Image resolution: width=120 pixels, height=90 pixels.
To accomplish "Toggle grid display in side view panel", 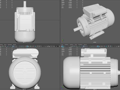I will click(x=84, y=46).
